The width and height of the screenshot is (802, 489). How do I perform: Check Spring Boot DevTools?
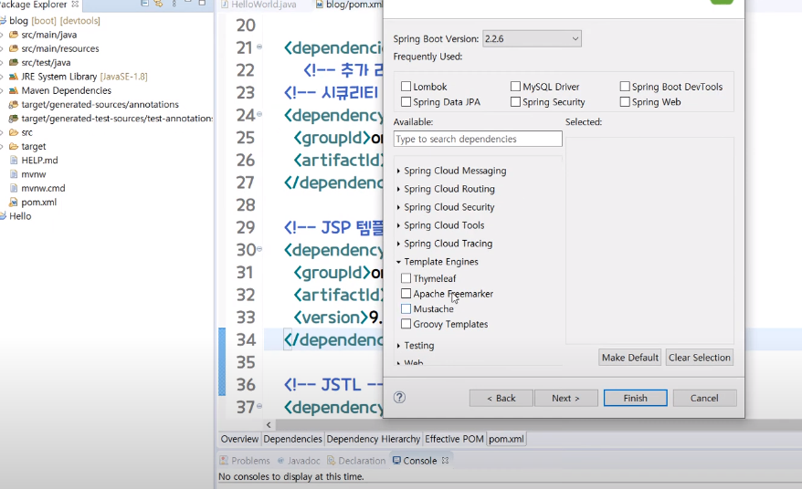pos(625,87)
